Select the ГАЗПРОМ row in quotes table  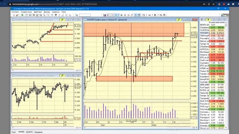coord(212,30)
